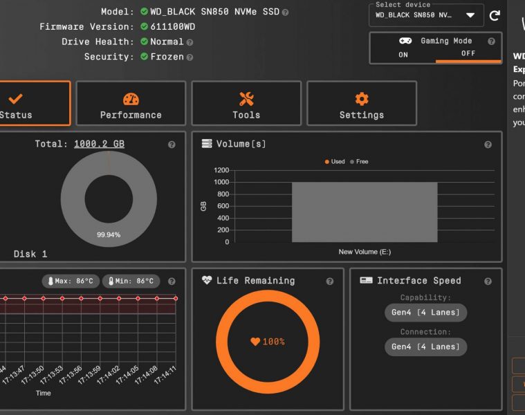Screen dimensions: 525x415
Task: Click the 99.94% capacity donut chart
Action: coord(109,199)
